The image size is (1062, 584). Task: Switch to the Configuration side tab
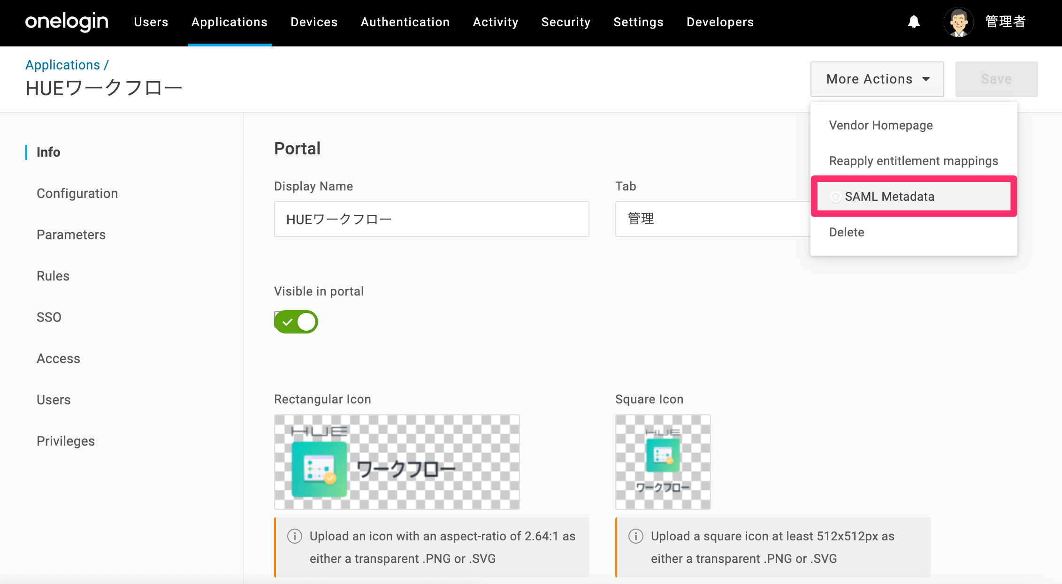coord(77,193)
